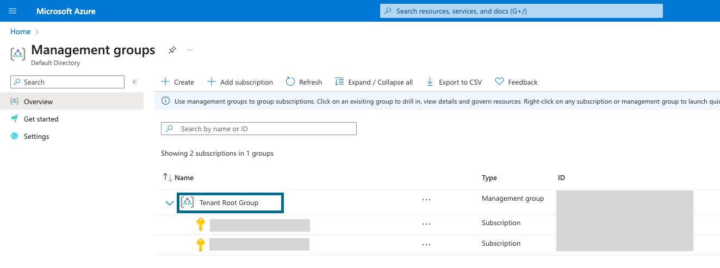This screenshot has width=720, height=268.
Task: Open Settings in the sidebar
Action: [36, 136]
